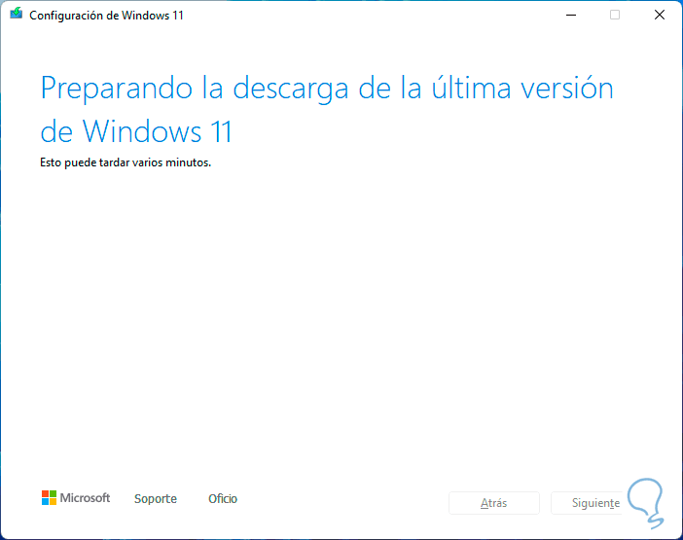Click the Atrás button
683x540 pixels.
point(494,503)
